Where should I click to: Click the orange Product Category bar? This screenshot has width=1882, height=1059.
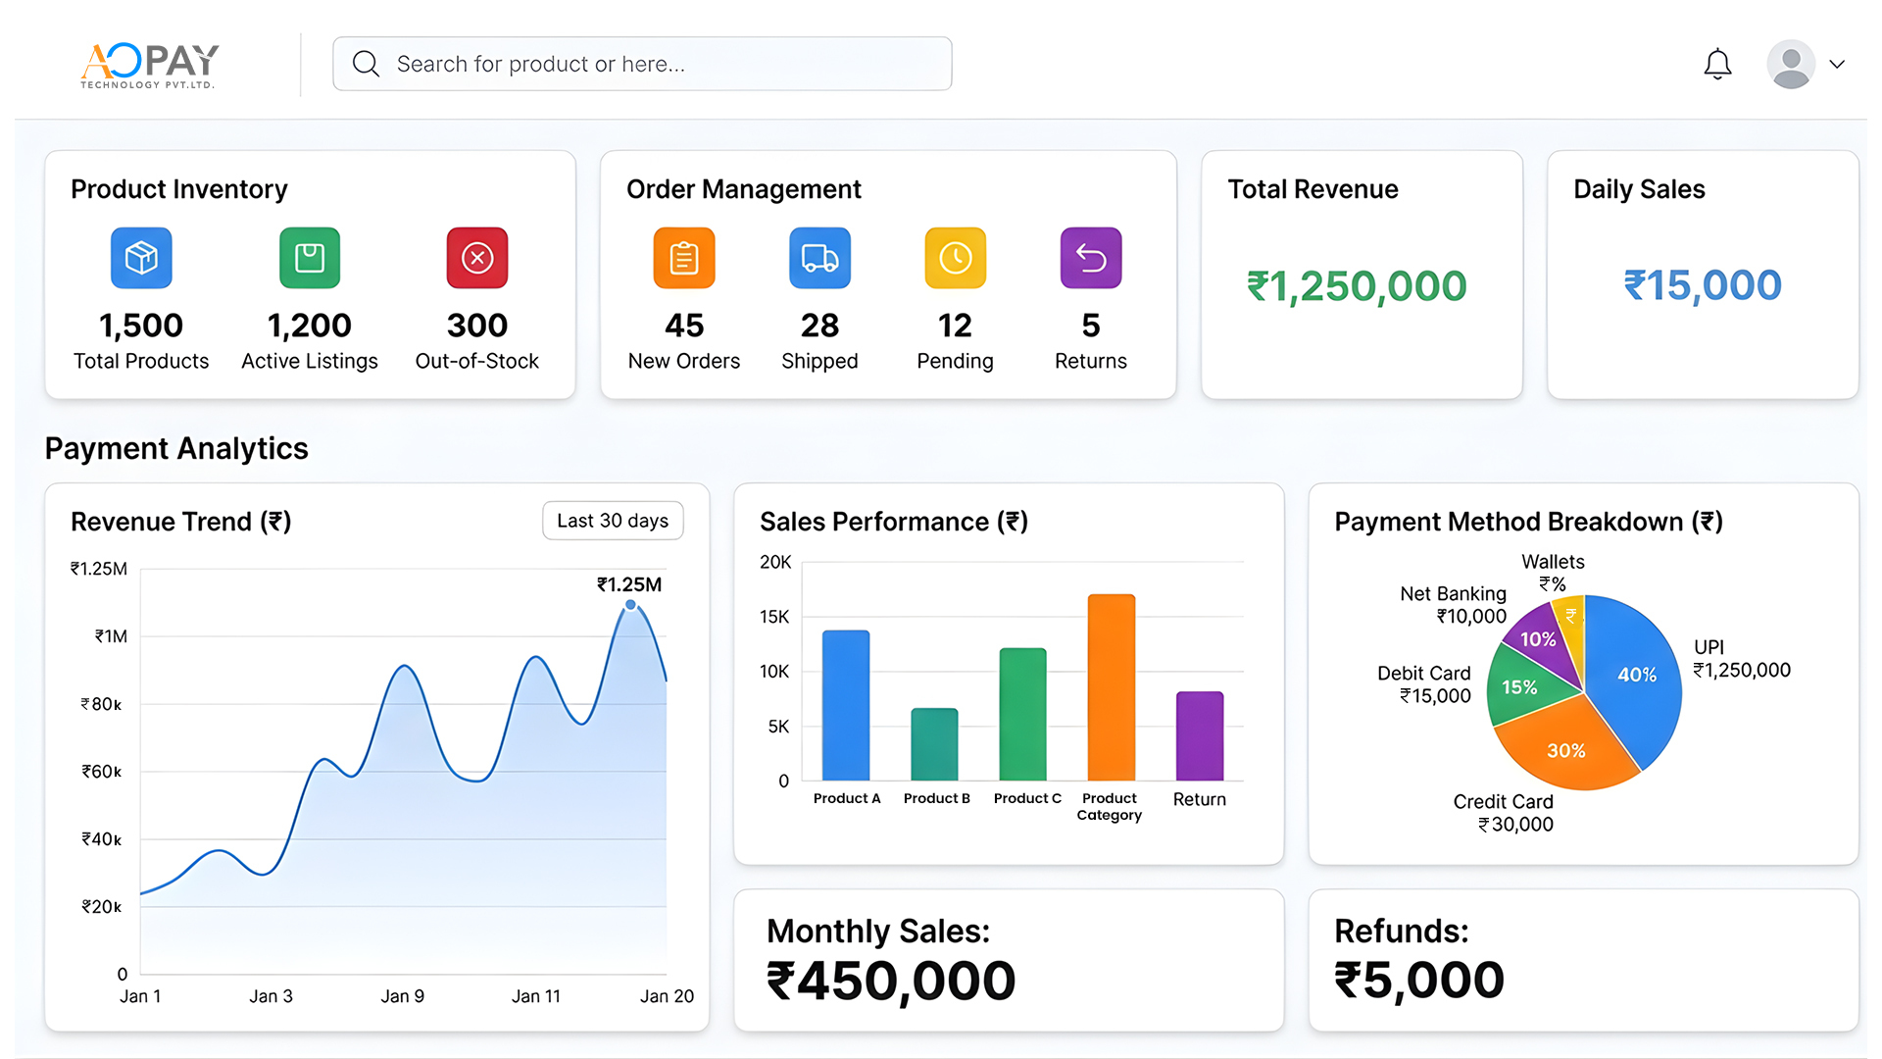coord(1111,686)
